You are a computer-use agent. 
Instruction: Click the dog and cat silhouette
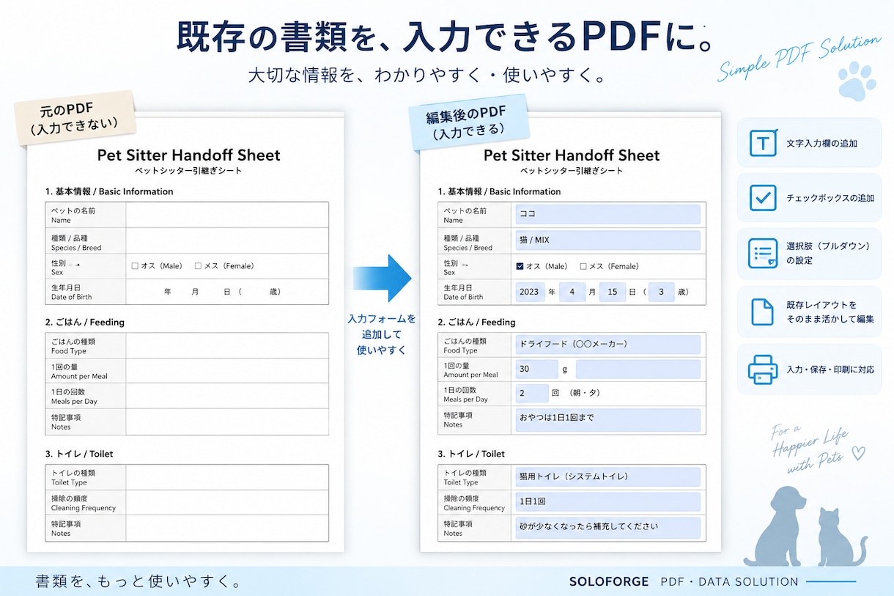click(x=806, y=526)
